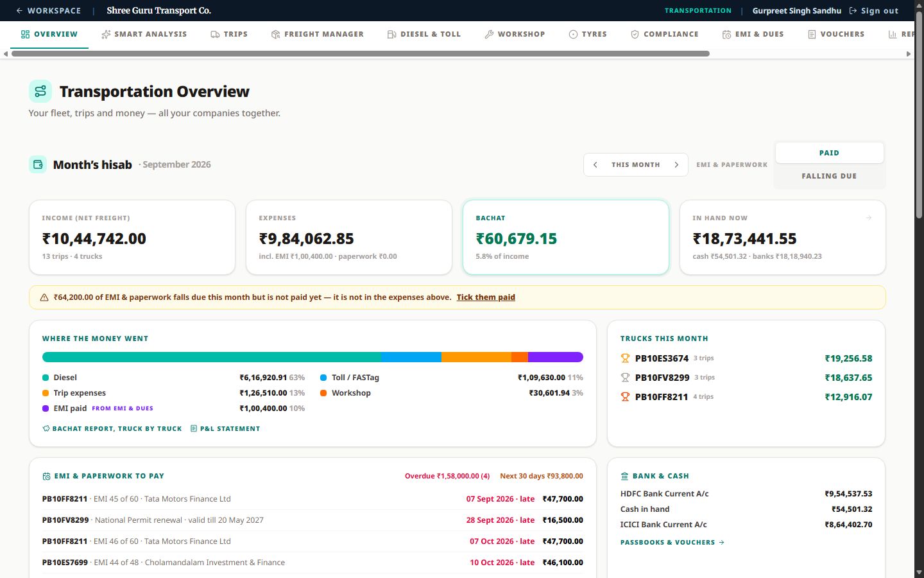The image size is (924, 578).
Task: Click the Next 30 days ₹93,800.00 label
Action: 542,476
